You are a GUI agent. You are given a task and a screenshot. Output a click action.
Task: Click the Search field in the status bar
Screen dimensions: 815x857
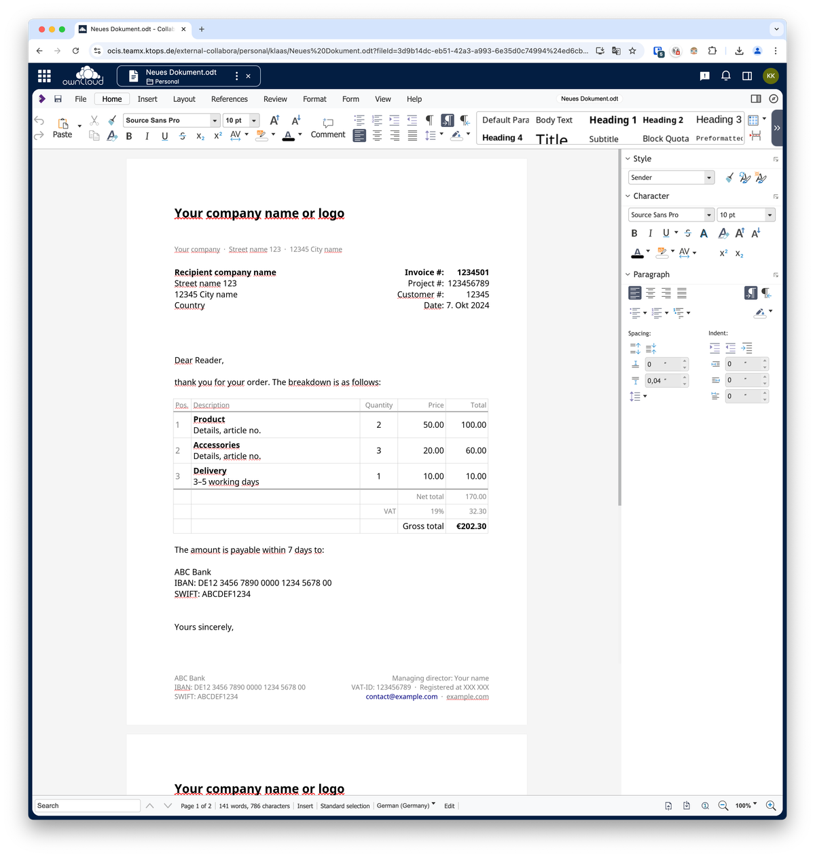tap(87, 805)
